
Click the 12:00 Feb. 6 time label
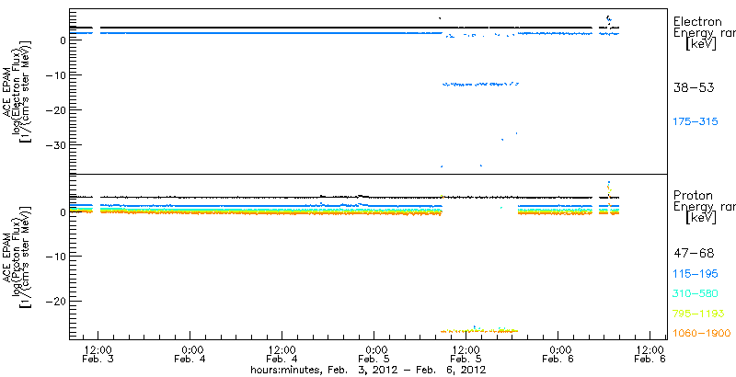tap(650, 354)
